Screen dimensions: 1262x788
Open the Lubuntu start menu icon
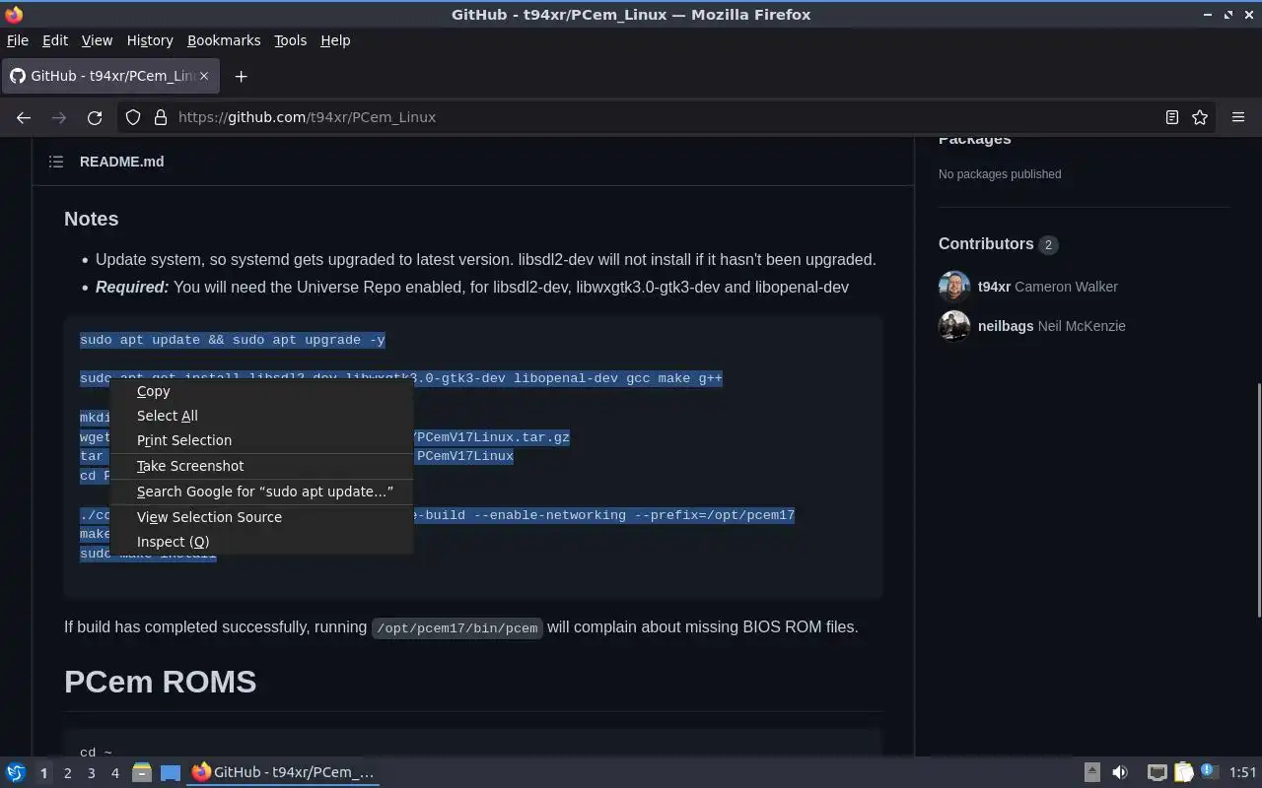tap(16, 772)
